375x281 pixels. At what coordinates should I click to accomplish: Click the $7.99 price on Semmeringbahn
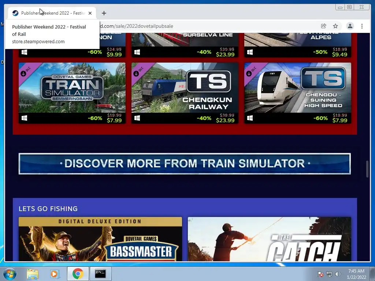click(x=114, y=120)
